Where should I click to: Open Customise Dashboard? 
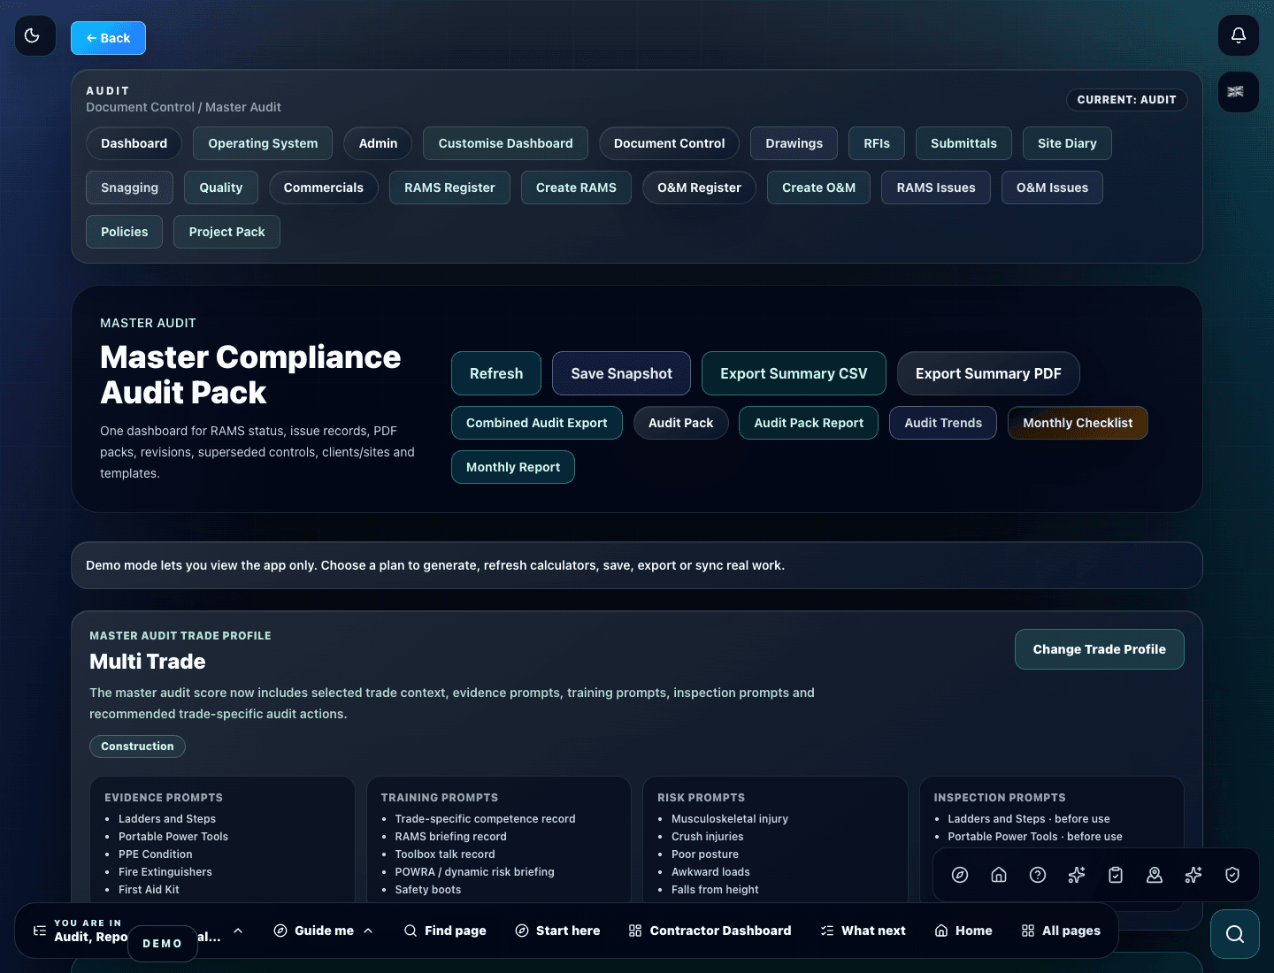[505, 143]
